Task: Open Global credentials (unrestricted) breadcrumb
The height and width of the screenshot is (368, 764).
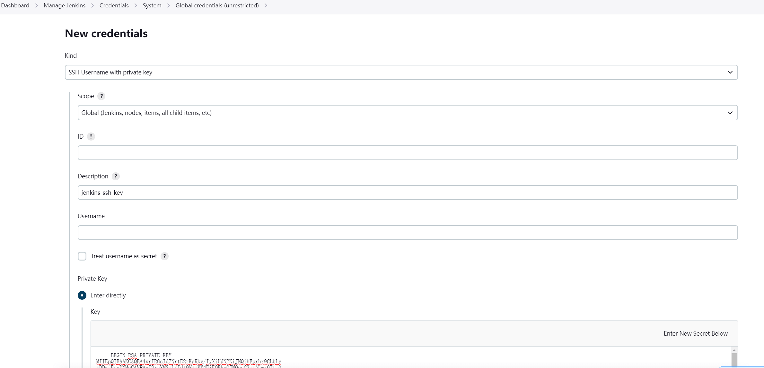Action: (x=217, y=5)
